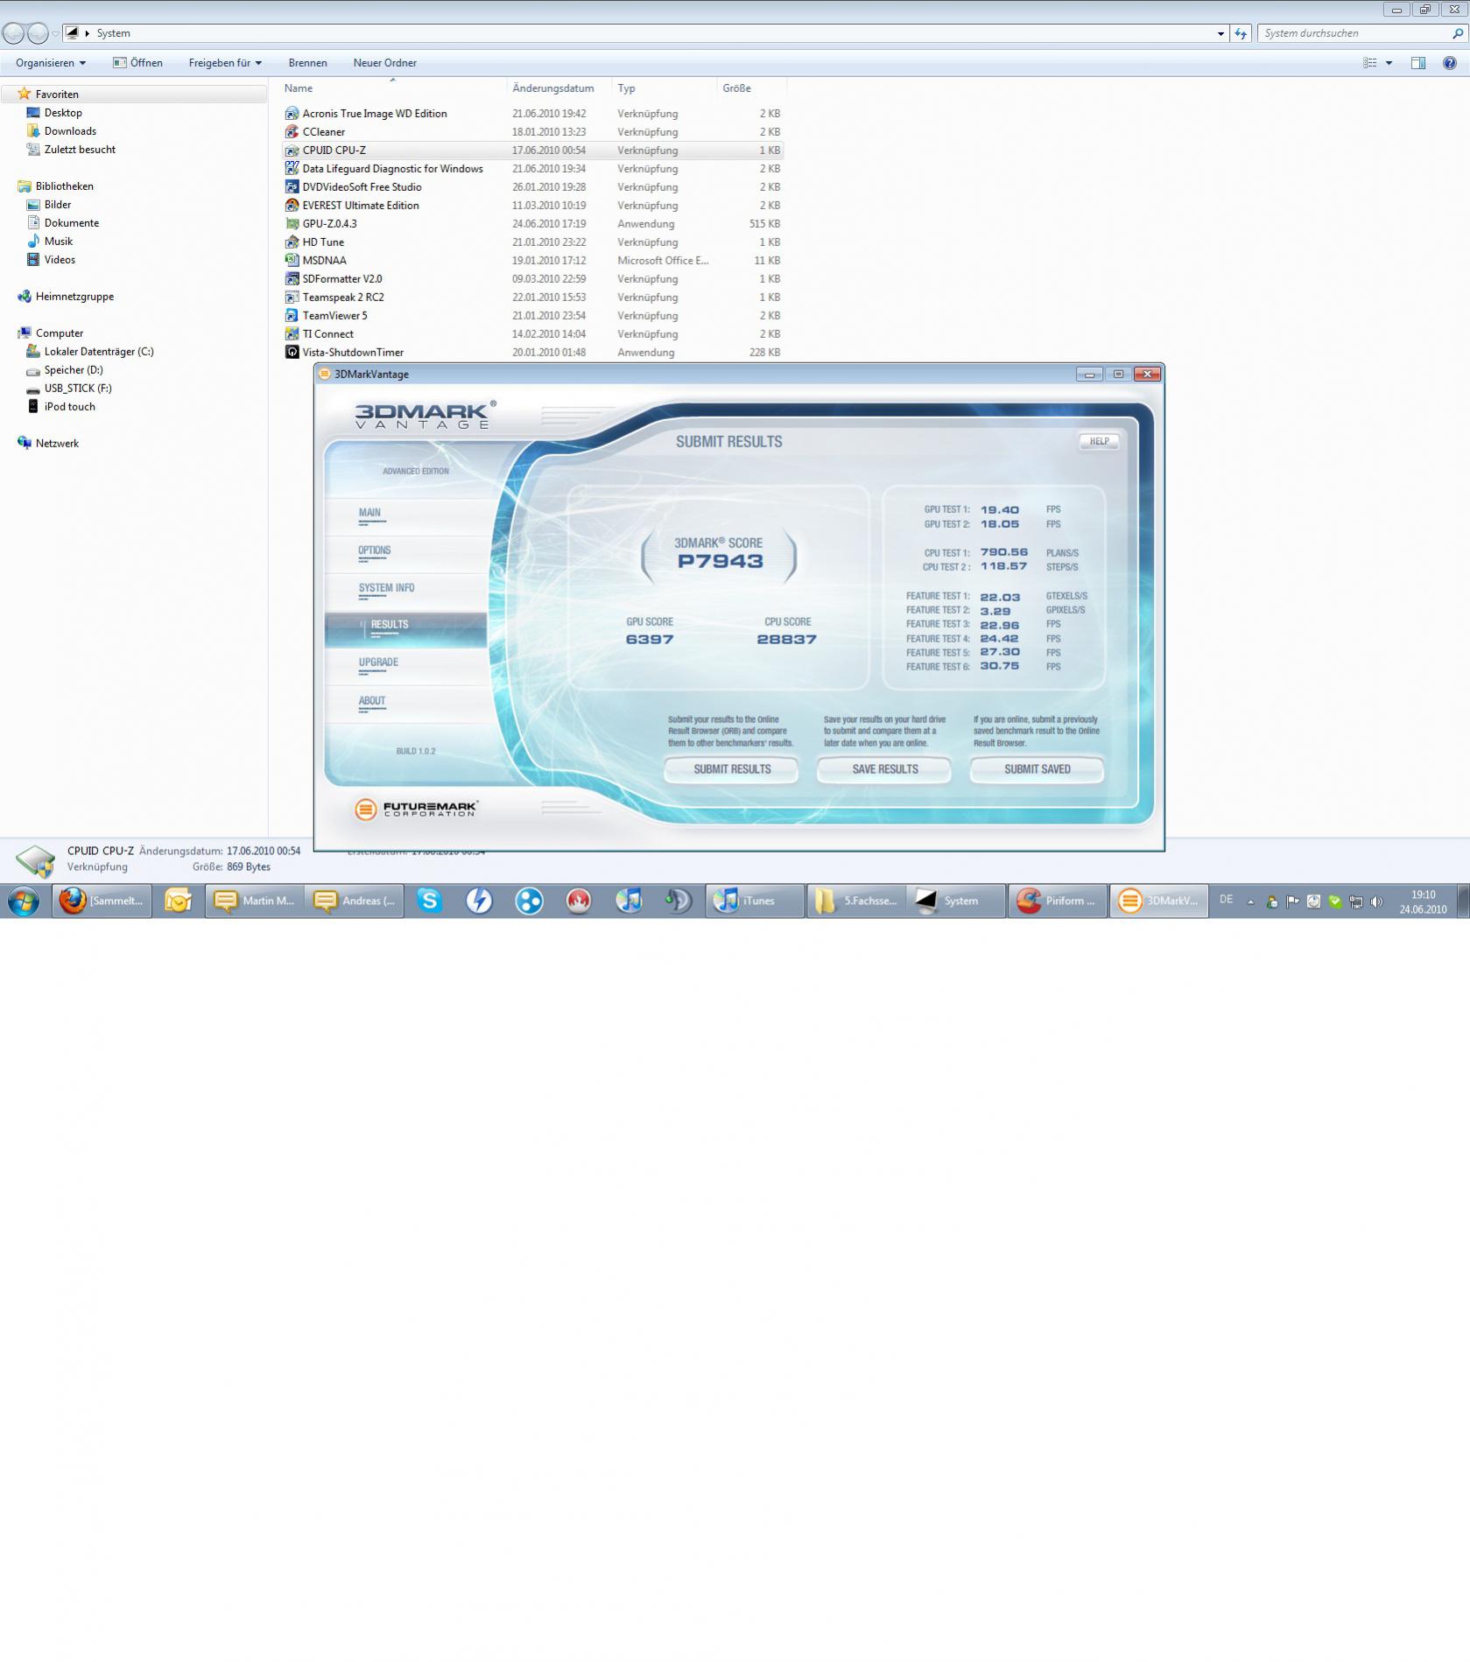Open the Organisieren dropdown menu

tap(51, 63)
